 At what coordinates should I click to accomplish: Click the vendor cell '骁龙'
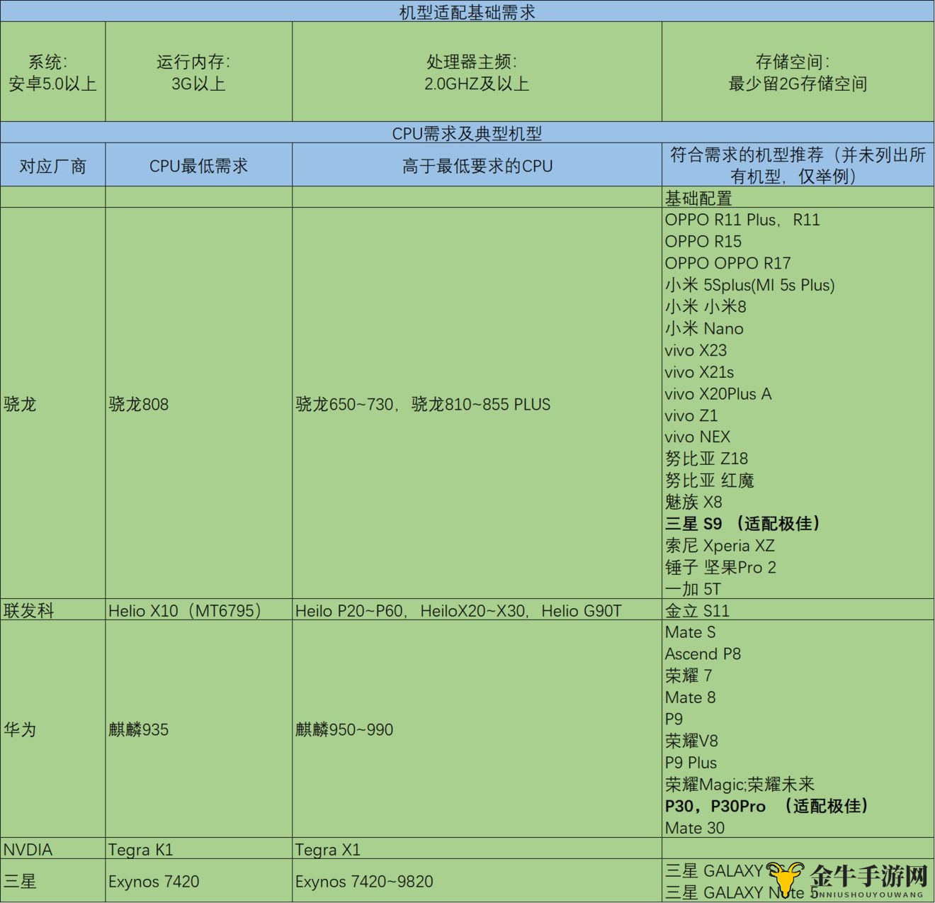click(x=53, y=403)
